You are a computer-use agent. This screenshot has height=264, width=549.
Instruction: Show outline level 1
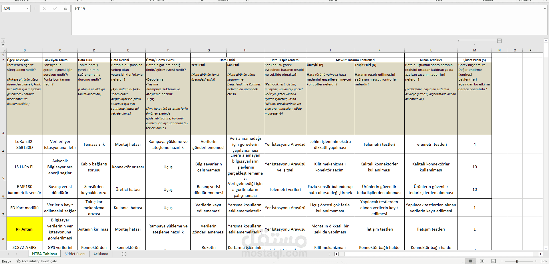point(3,41)
